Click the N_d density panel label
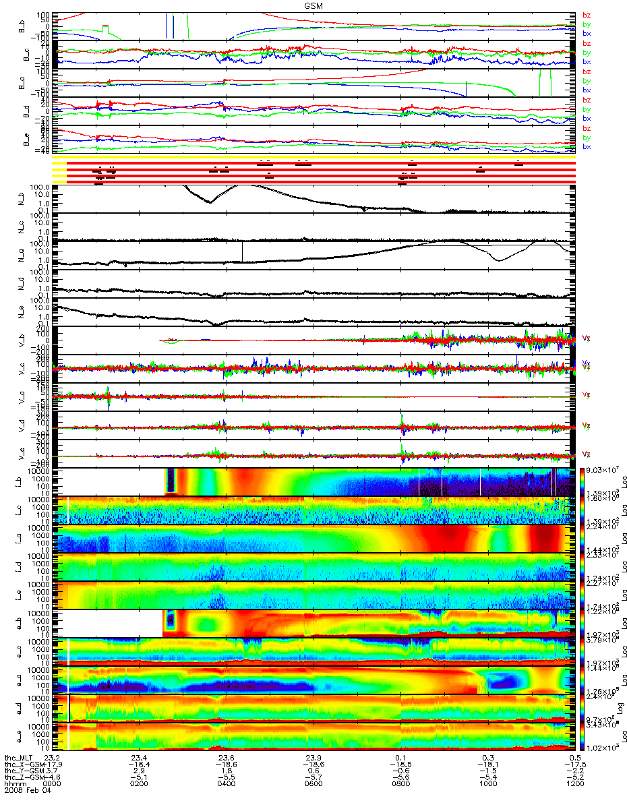This screenshot has width=627, height=809. tap(20, 284)
